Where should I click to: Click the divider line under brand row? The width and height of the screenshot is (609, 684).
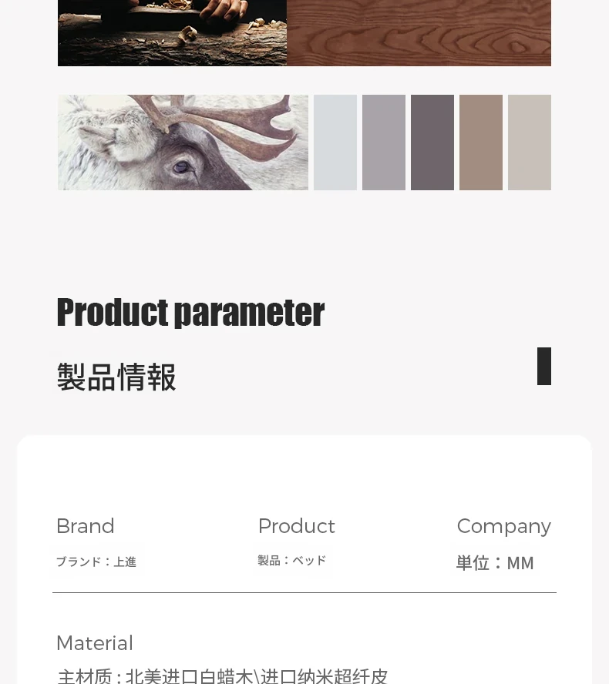point(304,593)
